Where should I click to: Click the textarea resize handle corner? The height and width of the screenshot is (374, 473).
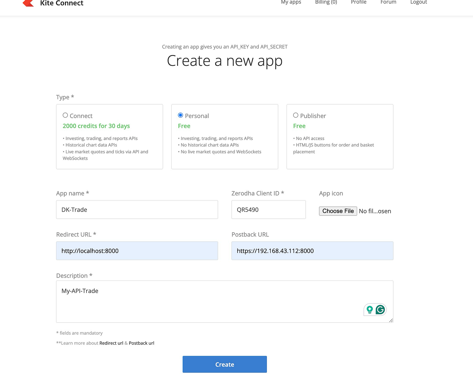click(x=391, y=320)
